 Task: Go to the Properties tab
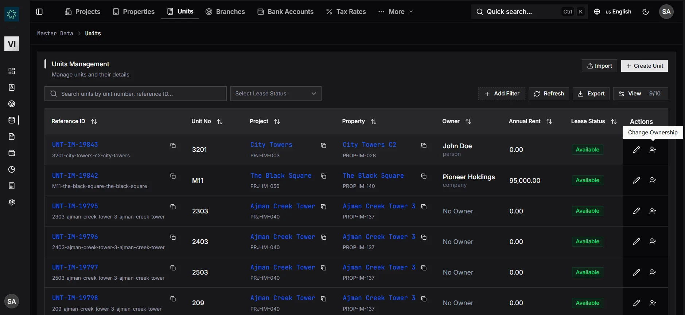pyautogui.click(x=134, y=12)
